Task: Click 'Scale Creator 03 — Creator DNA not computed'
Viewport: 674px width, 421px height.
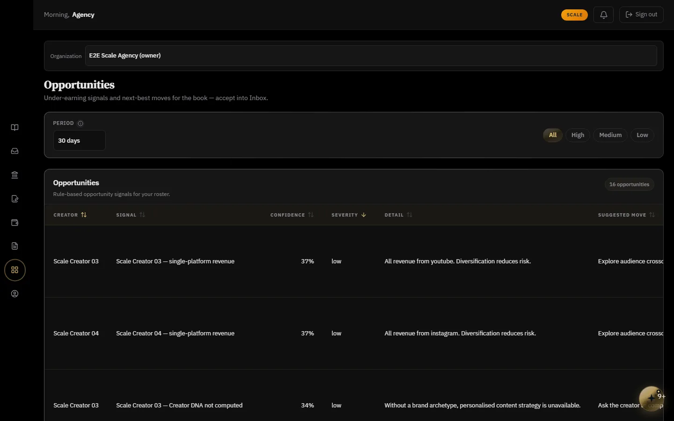Action: point(179,406)
